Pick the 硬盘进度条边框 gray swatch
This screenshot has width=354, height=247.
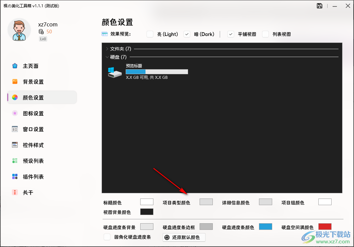pos(206,227)
